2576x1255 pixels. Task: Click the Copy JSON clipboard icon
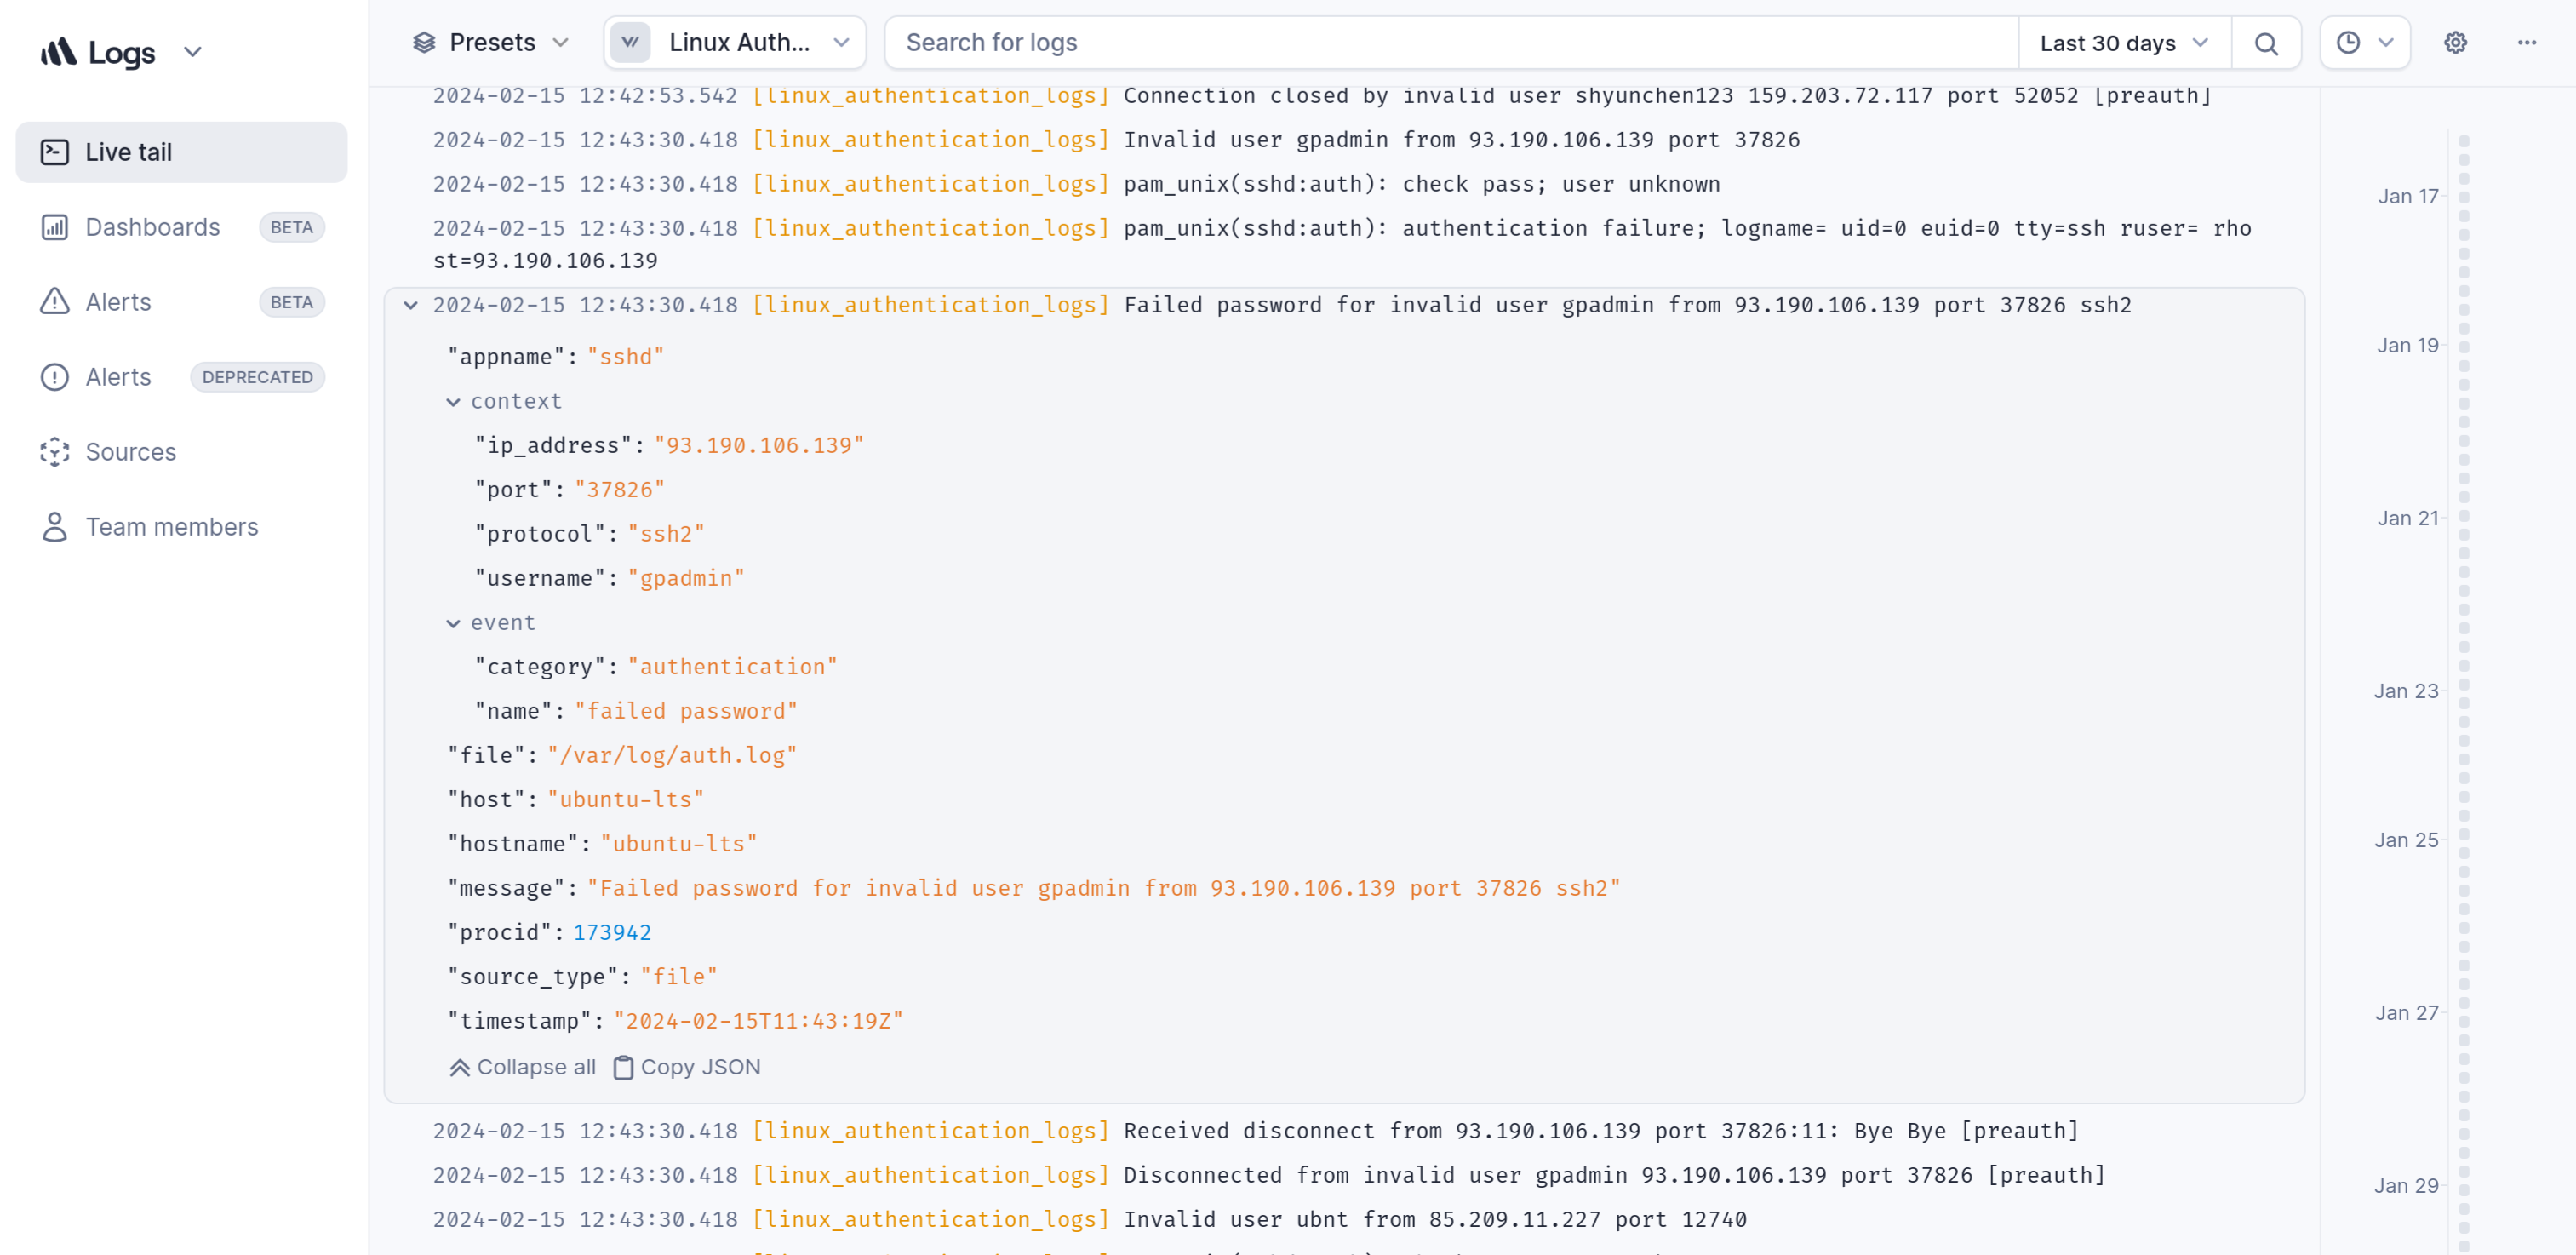click(623, 1067)
